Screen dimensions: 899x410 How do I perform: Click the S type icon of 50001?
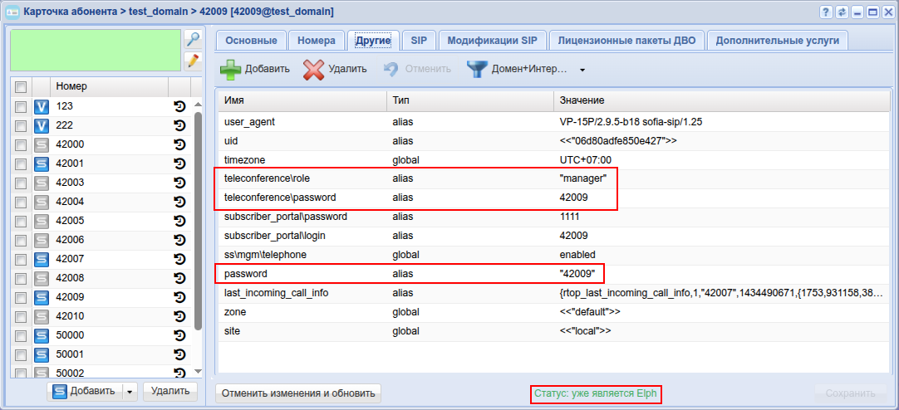pos(42,354)
